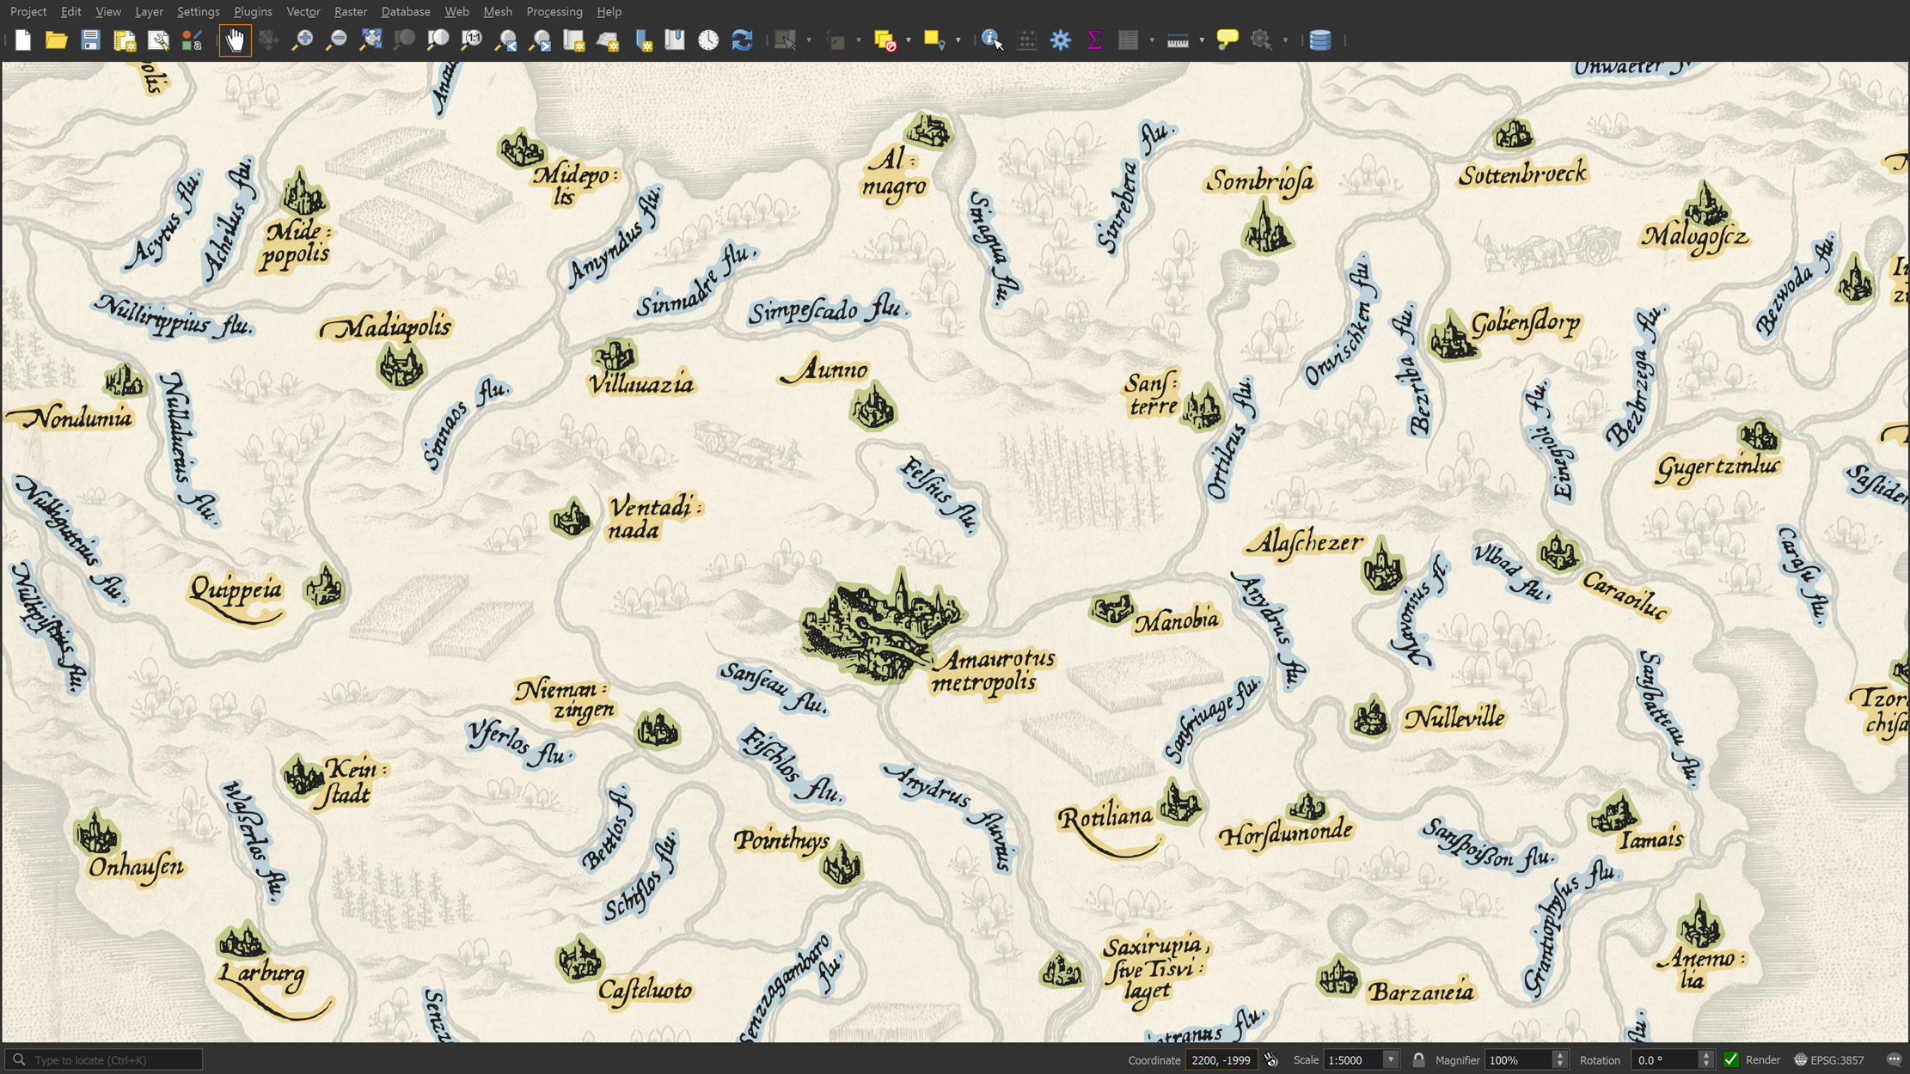Image resolution: width=1910 pixels, height=1074 pixels.
Task: Refresh the map canvas
Action: [742, 40]
